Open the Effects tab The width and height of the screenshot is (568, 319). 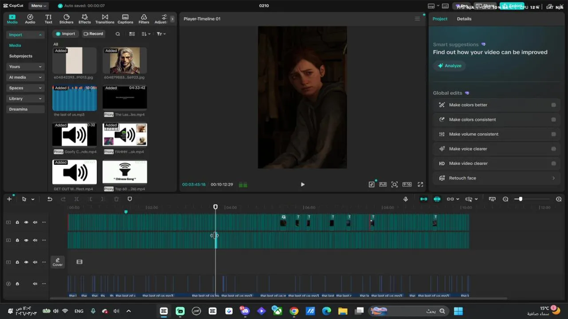(85, 19)
